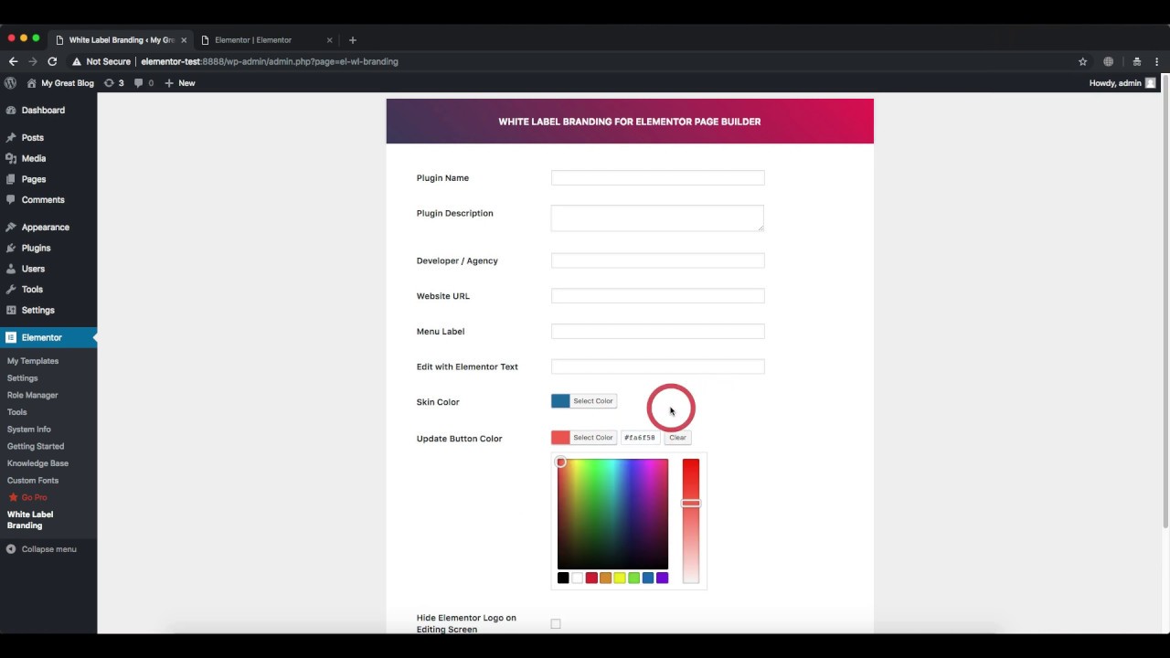This screenshot has width=1170, height=658.
Task: Bookmark page with the star icon
Action: point(1082,61)
